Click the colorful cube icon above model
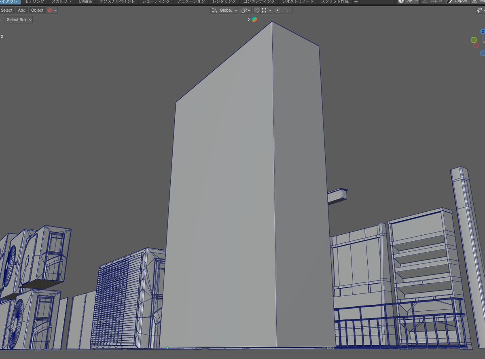485x359 pixels. point(254,19)
